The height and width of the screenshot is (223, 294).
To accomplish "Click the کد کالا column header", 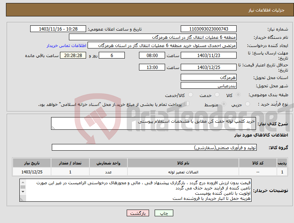I will pos(258,163).
